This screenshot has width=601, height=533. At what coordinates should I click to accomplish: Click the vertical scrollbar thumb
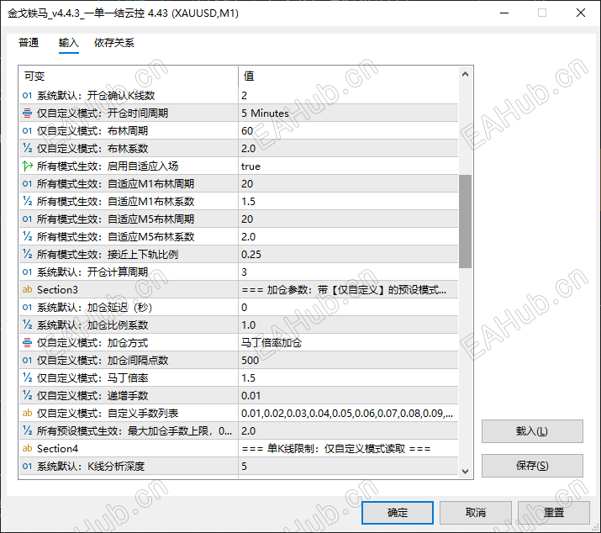466,221
